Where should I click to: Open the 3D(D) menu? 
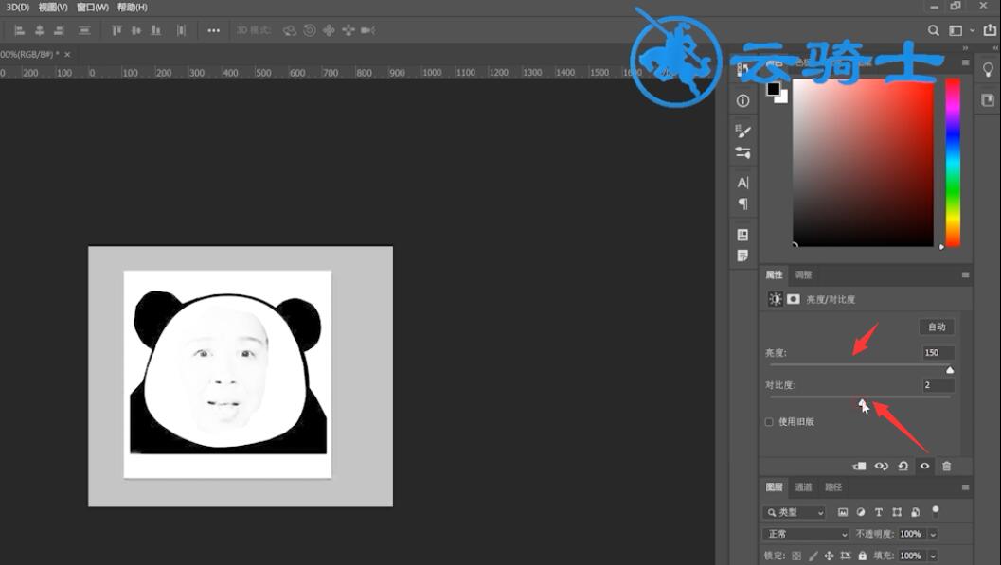17,7
